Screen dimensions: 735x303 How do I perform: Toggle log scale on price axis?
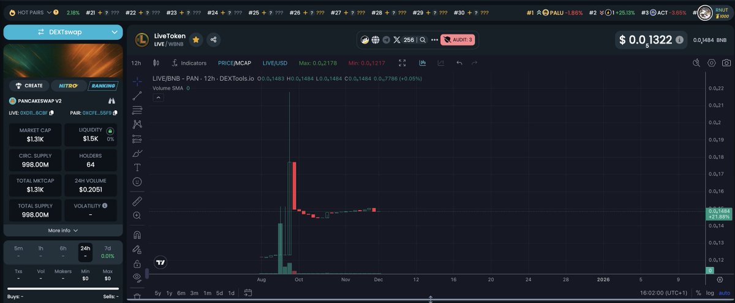coord(709,293)
